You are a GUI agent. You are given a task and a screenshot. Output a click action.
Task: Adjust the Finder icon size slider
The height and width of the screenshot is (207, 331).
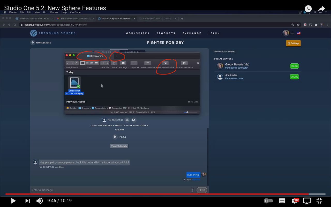[191, 112]
